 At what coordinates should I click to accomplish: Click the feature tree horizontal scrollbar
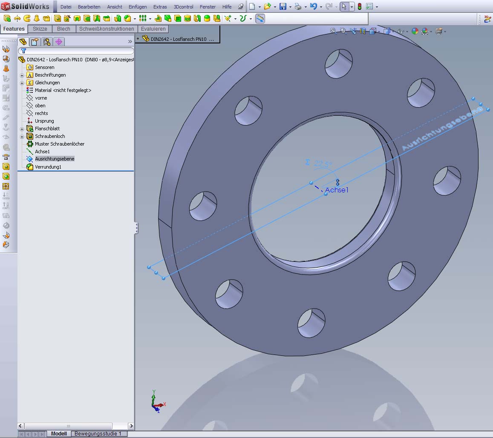point(68,426)
